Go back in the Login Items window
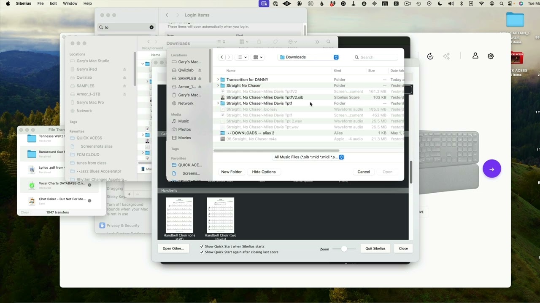This screenshot has width=540, height=303. (167, 15)
